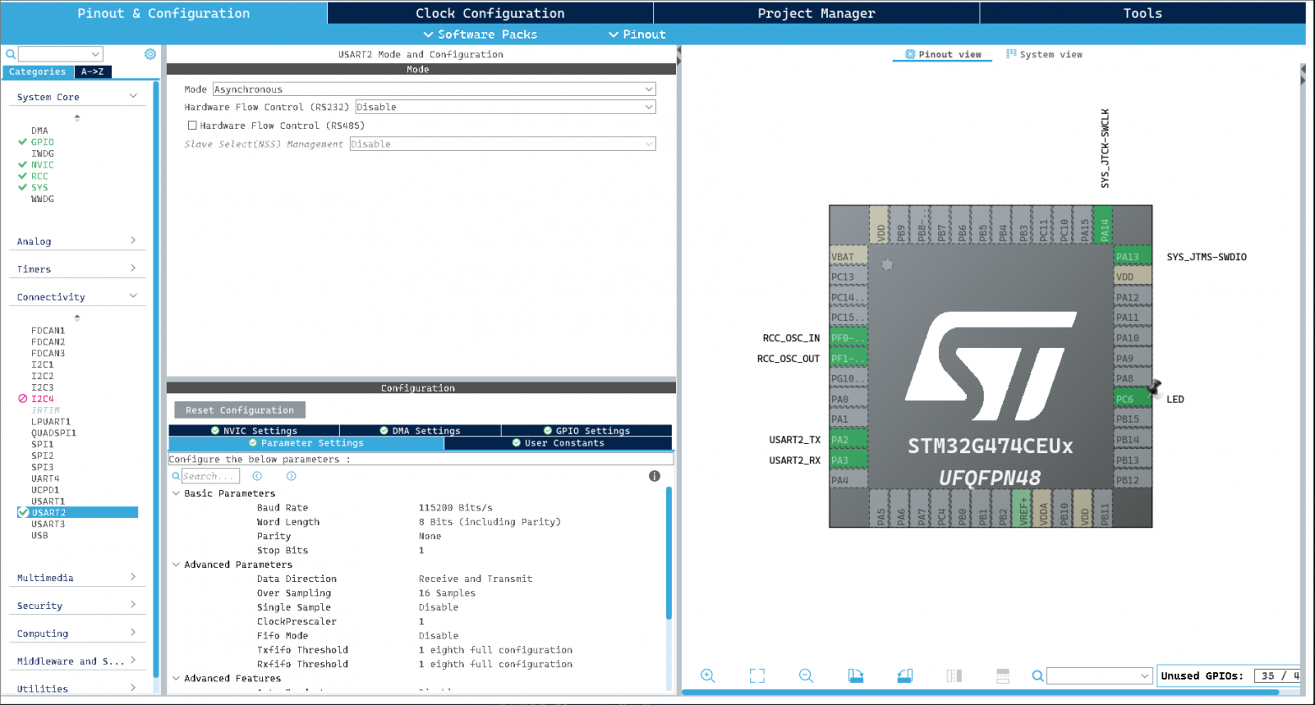1315x705 pixels.
Task: Click the zoom in icon under pinout
Action: [x=707, y=676]
